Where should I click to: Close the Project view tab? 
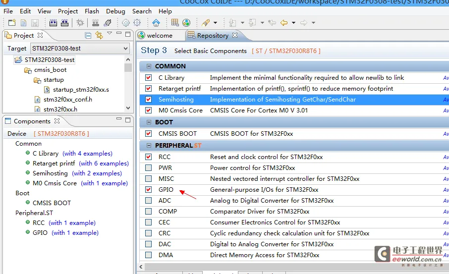pyautogui.click(x=40, y=35)
